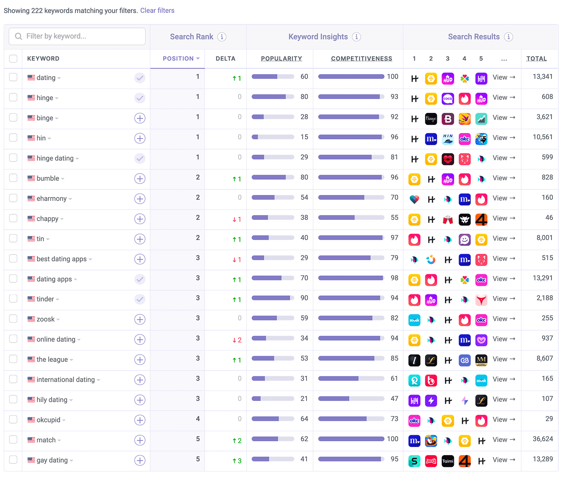Viewport: 564px width, 477px height.
Task: Click View link in hin row
Action: point(504,138)
